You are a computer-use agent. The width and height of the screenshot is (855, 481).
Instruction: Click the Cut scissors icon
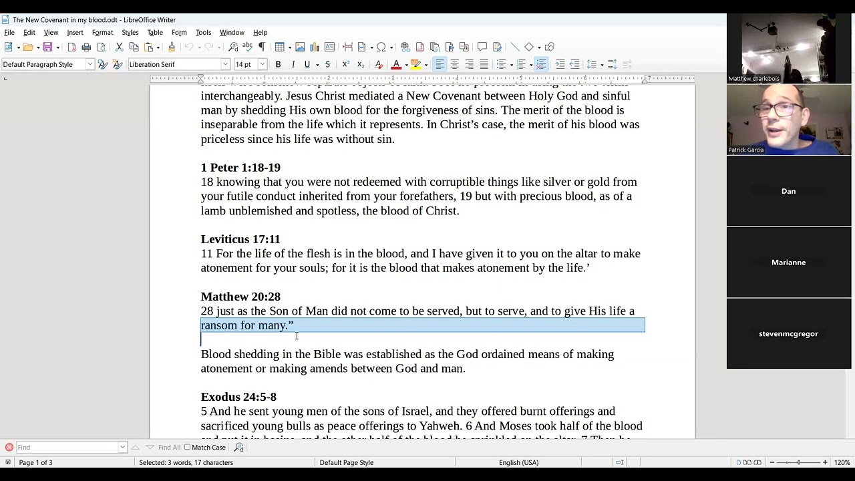click(119, 47)
